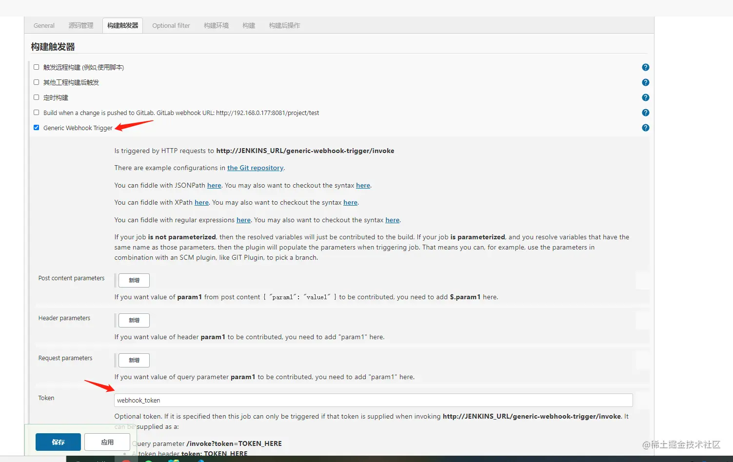733x462 pixels.
Task: Select the 构建触发器 tab
Action: pyautogui.click(x=122, y=25)
